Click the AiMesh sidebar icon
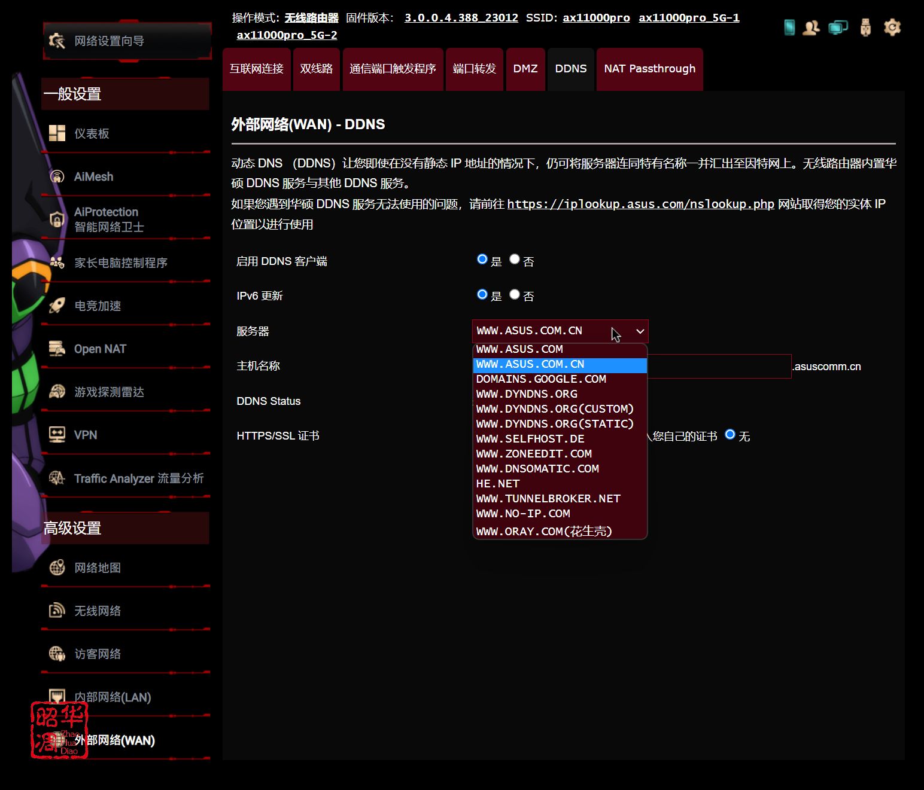Viewport: 924px width, 790px height. (x=57, y=176)
